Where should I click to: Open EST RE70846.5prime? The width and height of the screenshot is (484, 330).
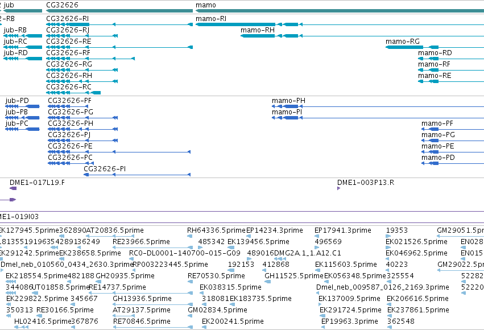pyautogui.click(x=142, y=321)
